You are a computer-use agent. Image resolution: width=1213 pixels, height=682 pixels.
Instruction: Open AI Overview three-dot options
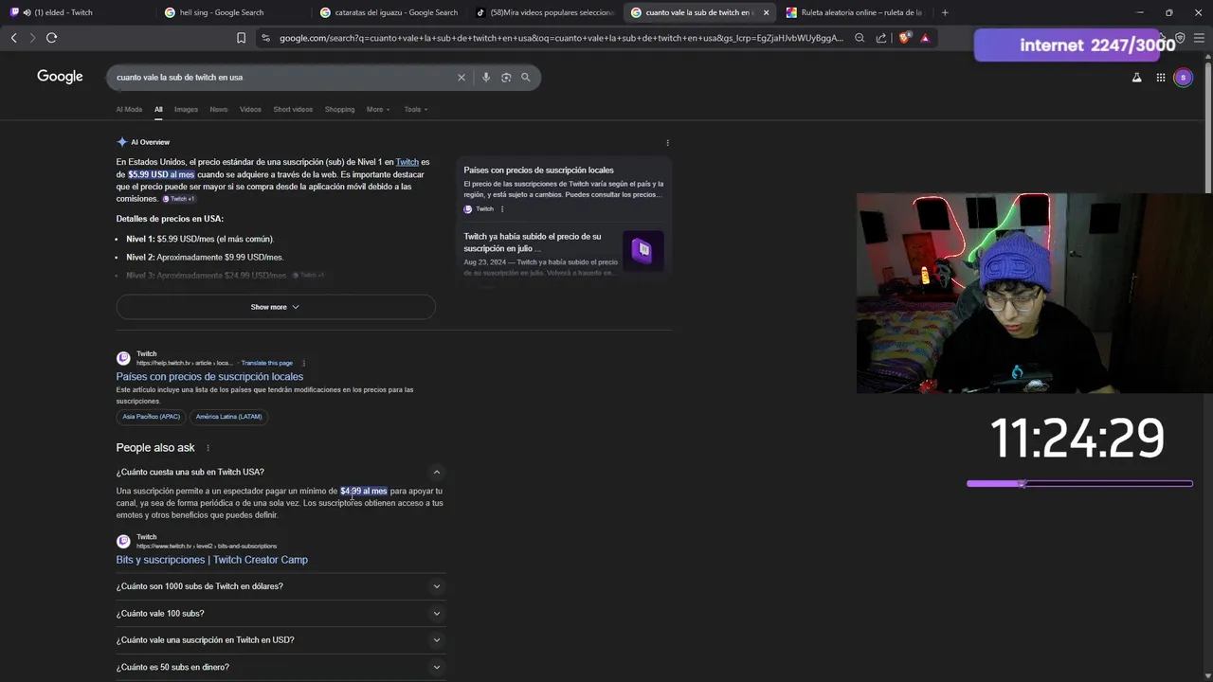(x=667, y=143)
